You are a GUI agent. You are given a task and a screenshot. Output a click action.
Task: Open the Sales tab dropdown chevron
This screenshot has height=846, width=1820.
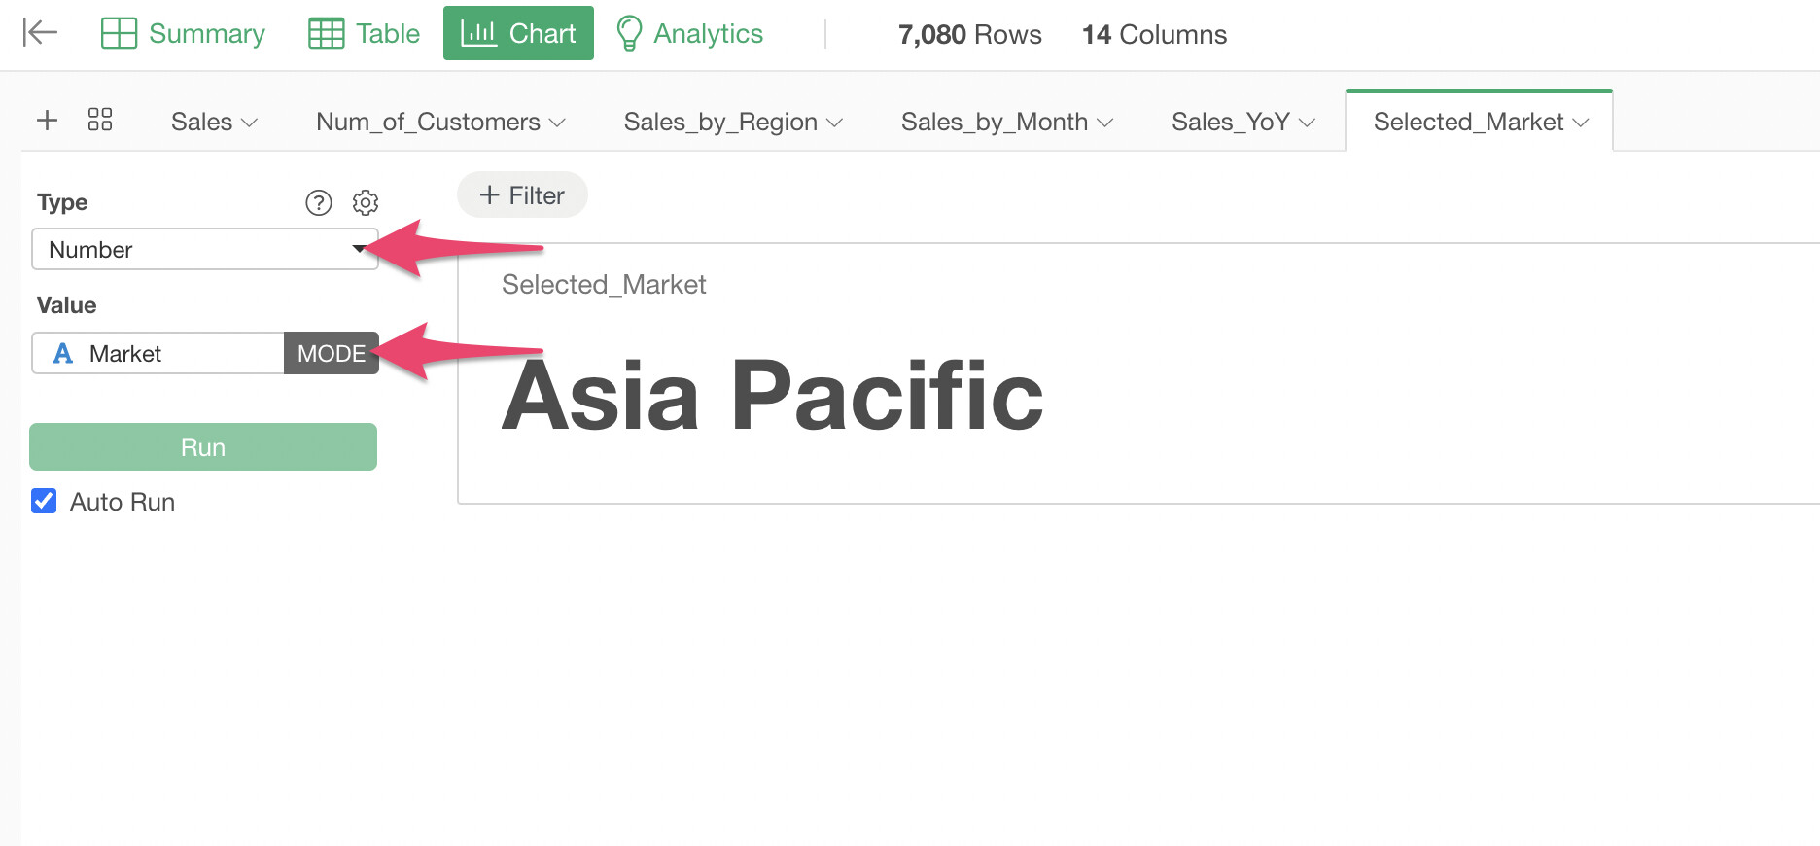click(250, 123)
